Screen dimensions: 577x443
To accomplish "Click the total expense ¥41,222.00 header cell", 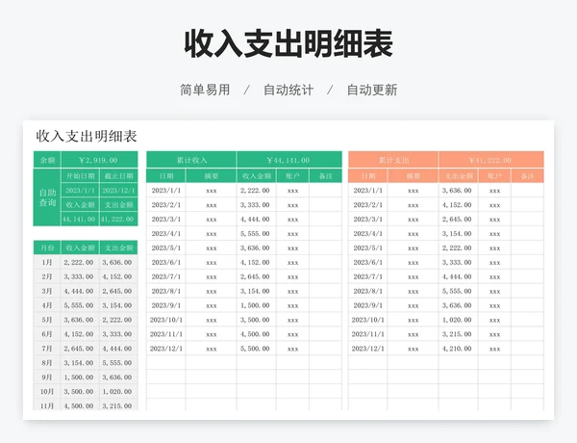I will pos(490,160).
